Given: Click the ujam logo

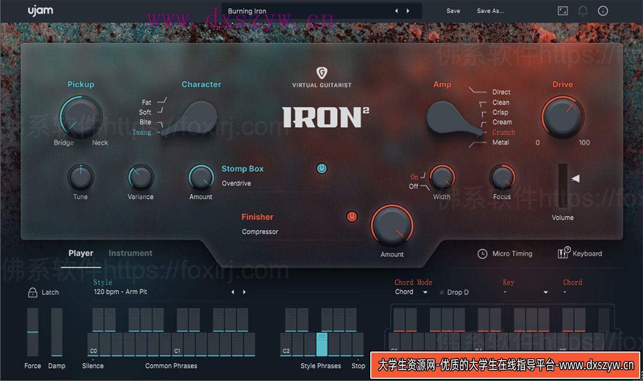Looking at the screenshot, I should pyautogui.click(x=41, y=10).
